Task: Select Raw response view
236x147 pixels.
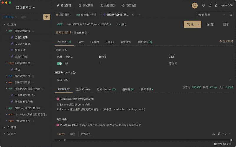Action: [73, 134]
